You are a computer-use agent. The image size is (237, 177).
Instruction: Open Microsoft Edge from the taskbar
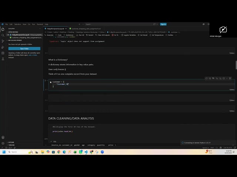[64, 152]
